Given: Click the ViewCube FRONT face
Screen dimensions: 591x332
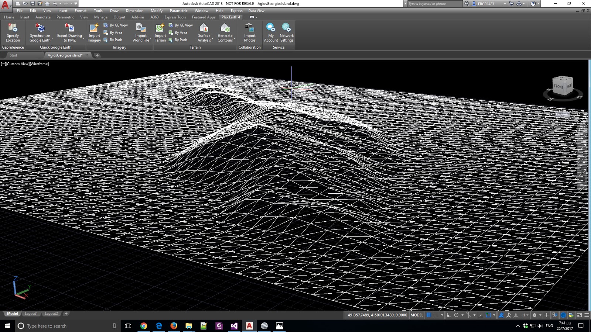Looking at the screenshot, I should 558,87.
